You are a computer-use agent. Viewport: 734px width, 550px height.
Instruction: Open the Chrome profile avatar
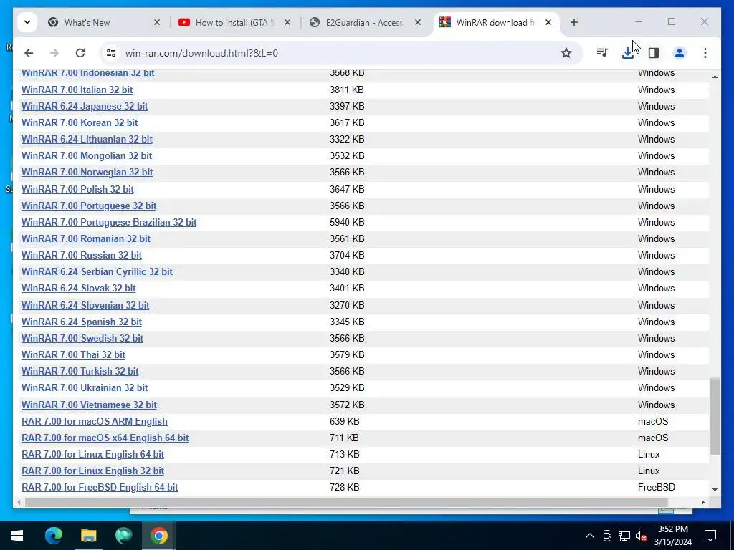tap(680, 53)
